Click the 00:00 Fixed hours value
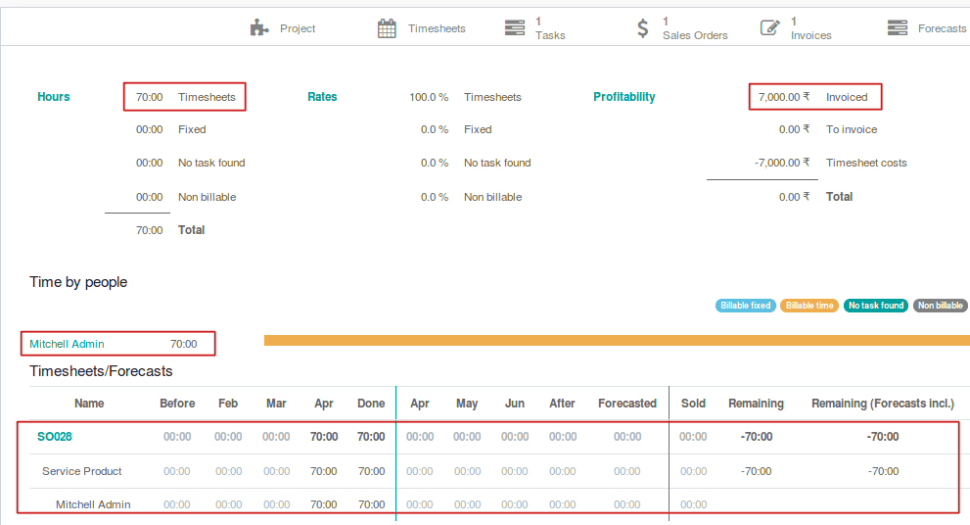Screen dimensions: 970x525 149,129
